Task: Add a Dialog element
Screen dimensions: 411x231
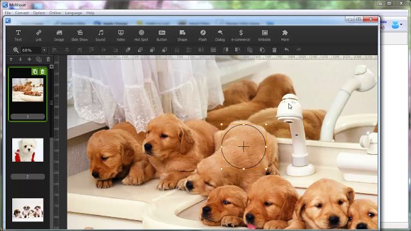Action: (x=220, y=35)
